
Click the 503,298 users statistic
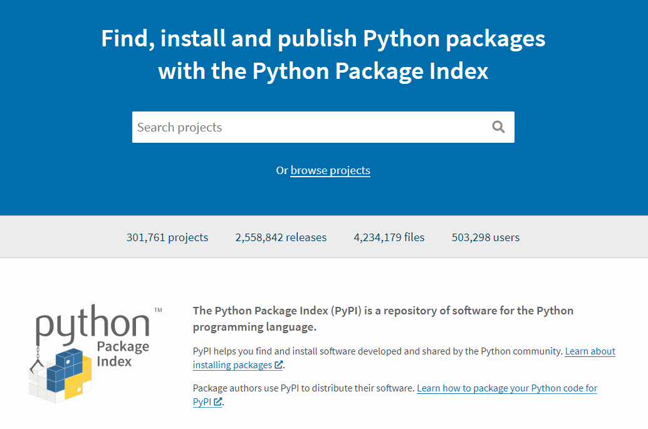pos(486,237)
